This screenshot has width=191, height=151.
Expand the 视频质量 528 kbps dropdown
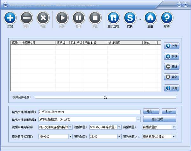pos(119,127)
